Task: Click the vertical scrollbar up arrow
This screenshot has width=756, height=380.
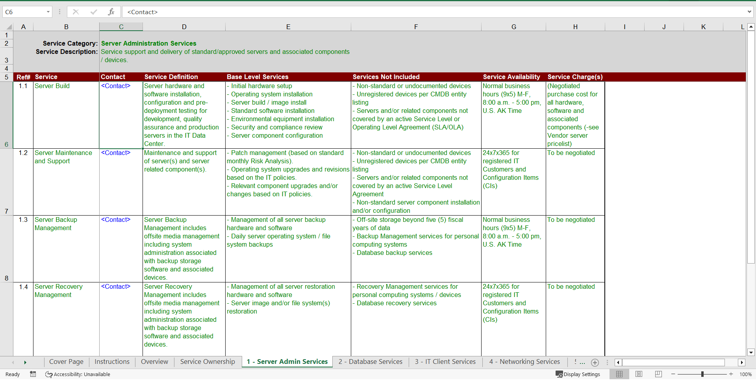Action: pos(751,27)
